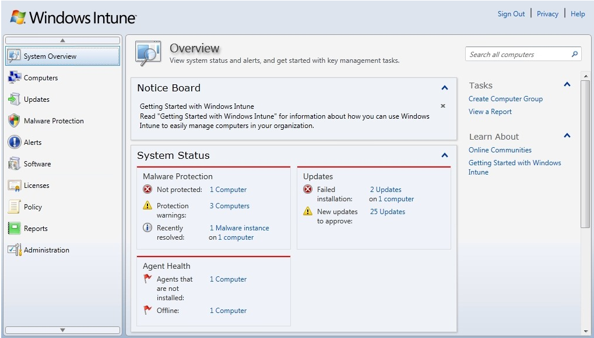The height and width of the screenshot is (338, 594).
Task: Dismiss the Getting Started notice
Action: pos(443,106)
